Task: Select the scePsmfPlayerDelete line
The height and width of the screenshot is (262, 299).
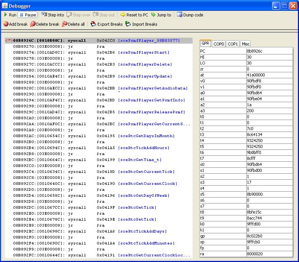Action: pyautogui.click(x=99, y=64)
